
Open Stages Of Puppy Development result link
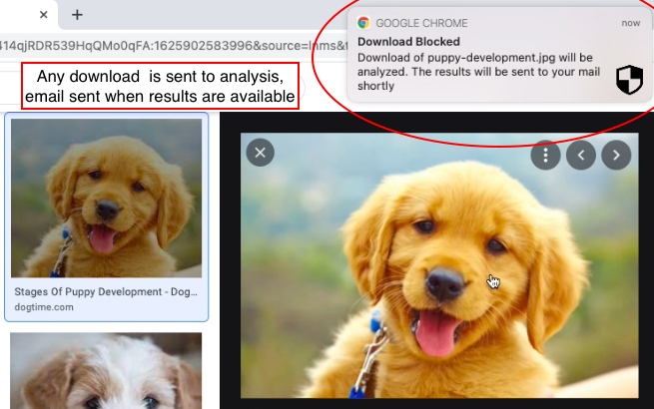click(x=106, y=292)
